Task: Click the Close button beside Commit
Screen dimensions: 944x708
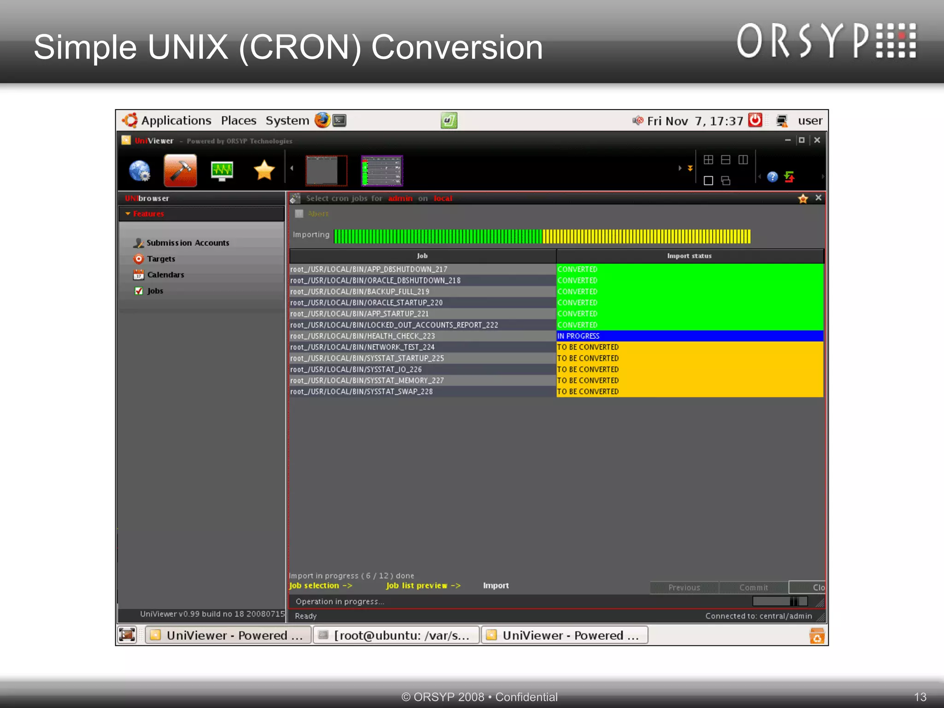Action: (x=807, y=588)
